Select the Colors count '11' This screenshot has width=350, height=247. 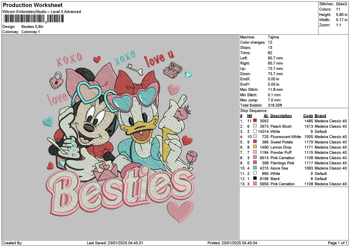click(x=338, y=9)
